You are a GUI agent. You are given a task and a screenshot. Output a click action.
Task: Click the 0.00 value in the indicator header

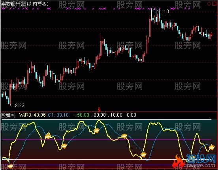132,115
